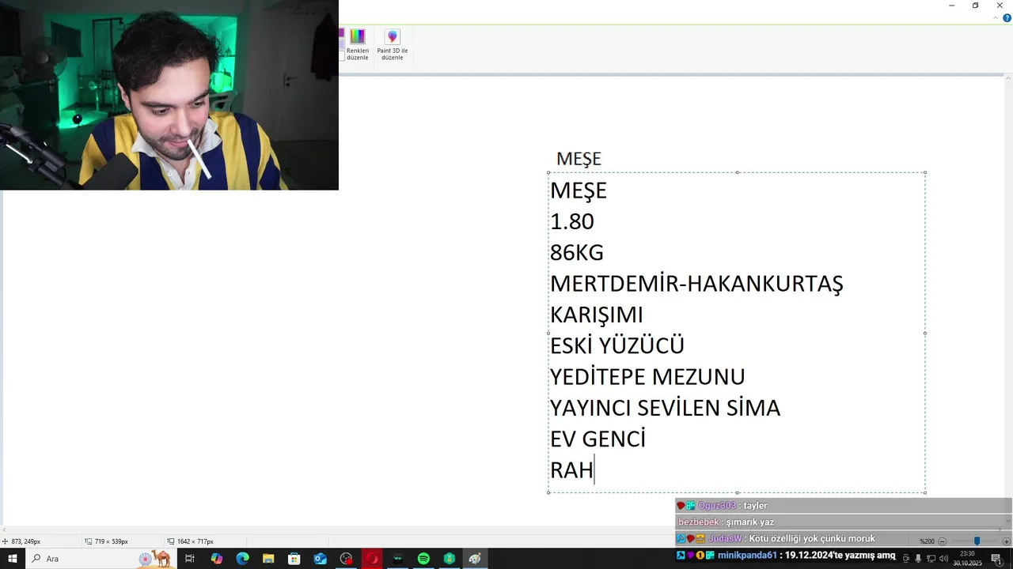Click the microphone tray icon
This screenshot has height=569, width=1013.
[x=918, y=559]
